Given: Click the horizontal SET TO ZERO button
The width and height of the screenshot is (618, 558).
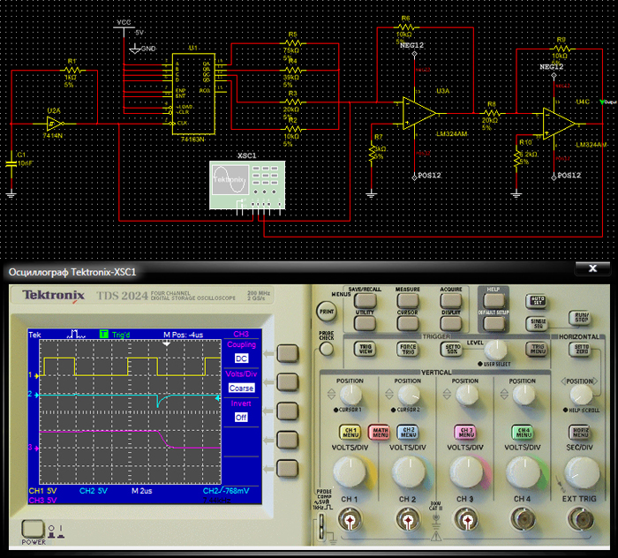Looking at the screenshot, I should point(581,349).
